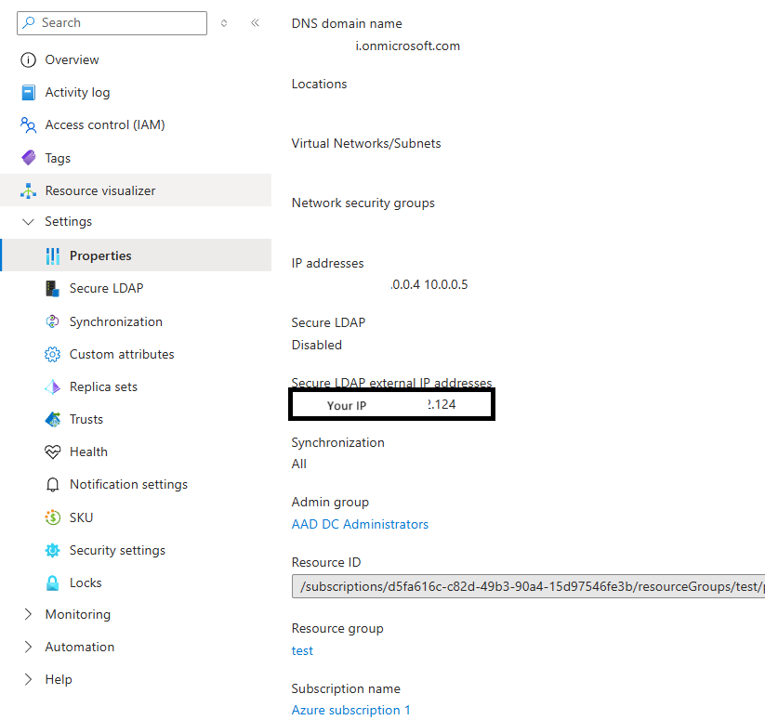
Task: Select the Secure LDAP server icon
Action: coord(53,288)
